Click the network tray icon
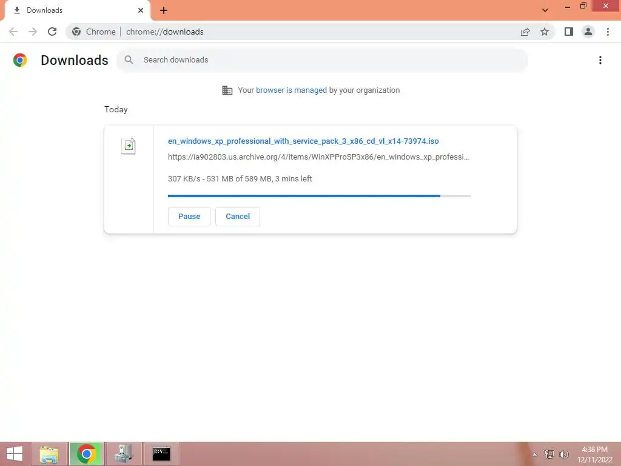621x466 pixels. click(x=549, y=454)
